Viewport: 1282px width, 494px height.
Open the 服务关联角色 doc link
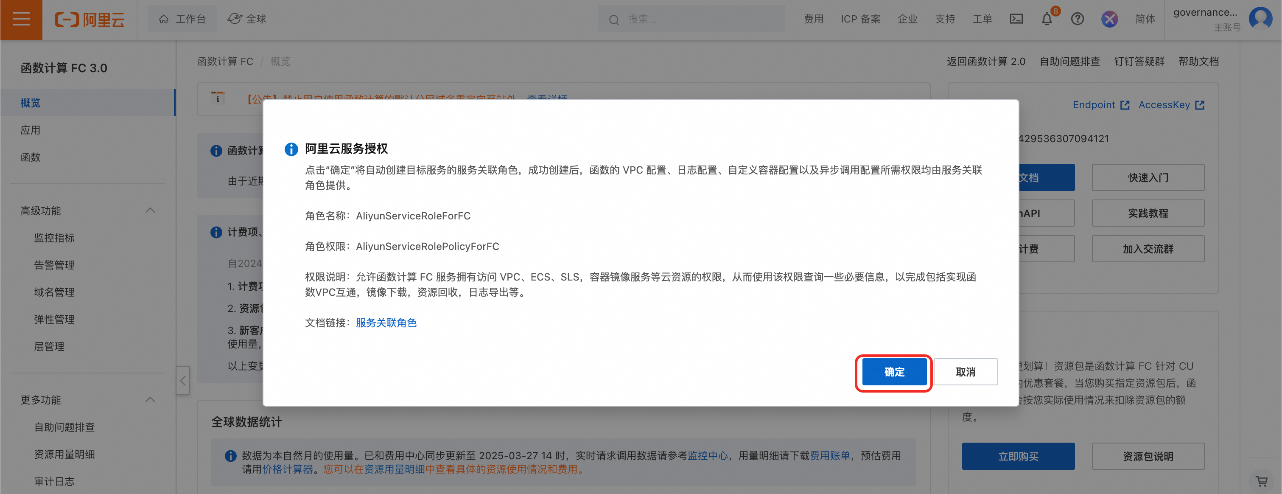click(x=386, y=323)
